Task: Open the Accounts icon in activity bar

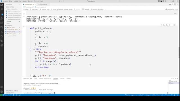Action: click(x=2, y=87)
